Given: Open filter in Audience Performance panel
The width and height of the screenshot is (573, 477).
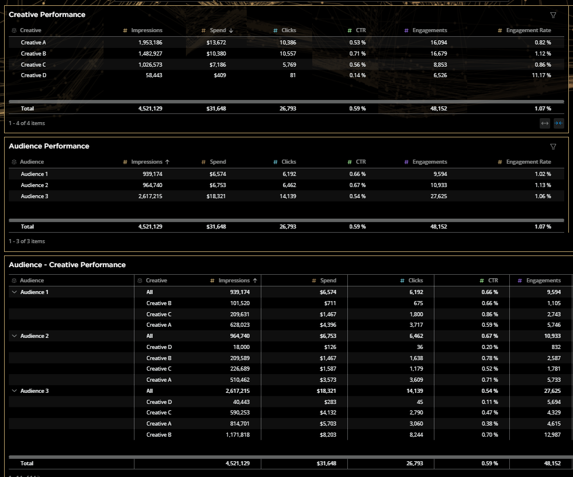Looking at the screenshot, I should point(553,147).
